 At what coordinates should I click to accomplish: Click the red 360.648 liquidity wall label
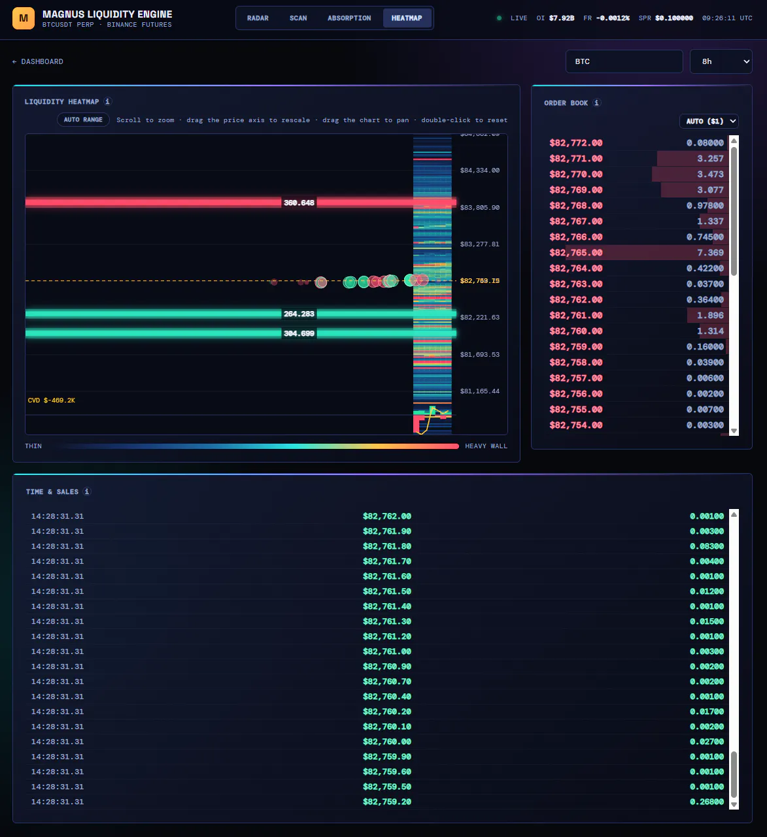pyautogui.click(x=299, y=203)
